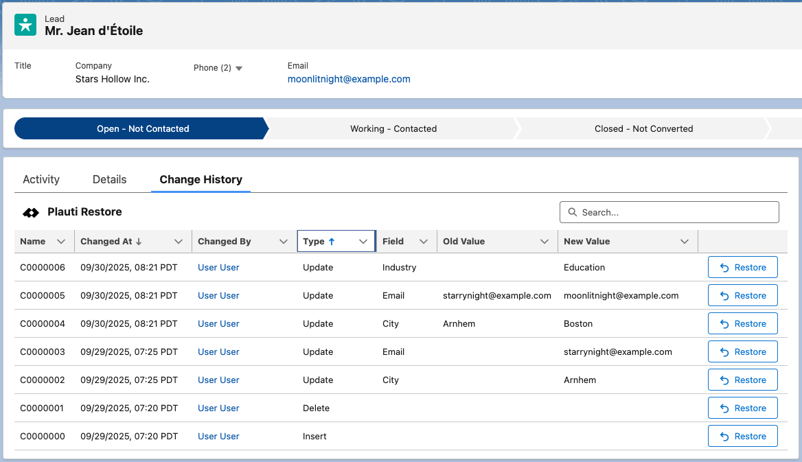Viewport: 802px width, 462px height.
Task: Click the New Value column header
Action: click(x=586, y=242)
